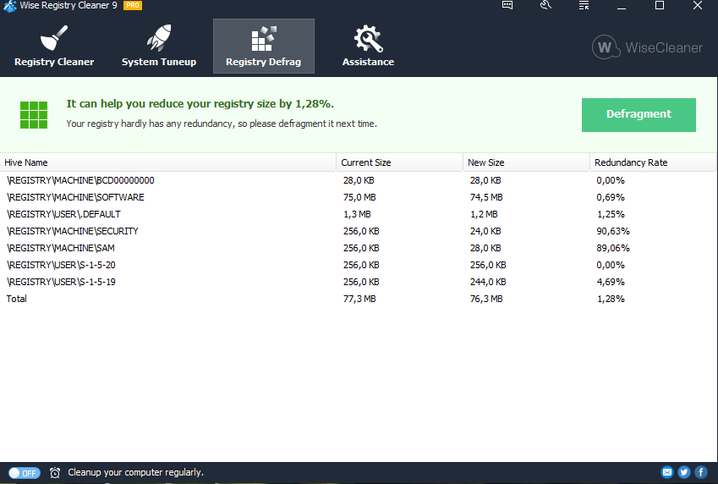
Task: Click the 77,3 MB total current size
Action: (359, 299)
